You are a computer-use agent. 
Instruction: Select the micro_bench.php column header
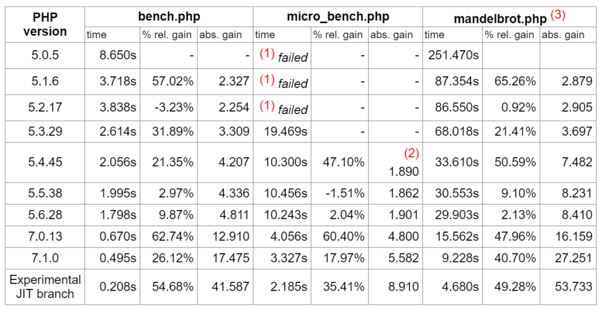338,17
